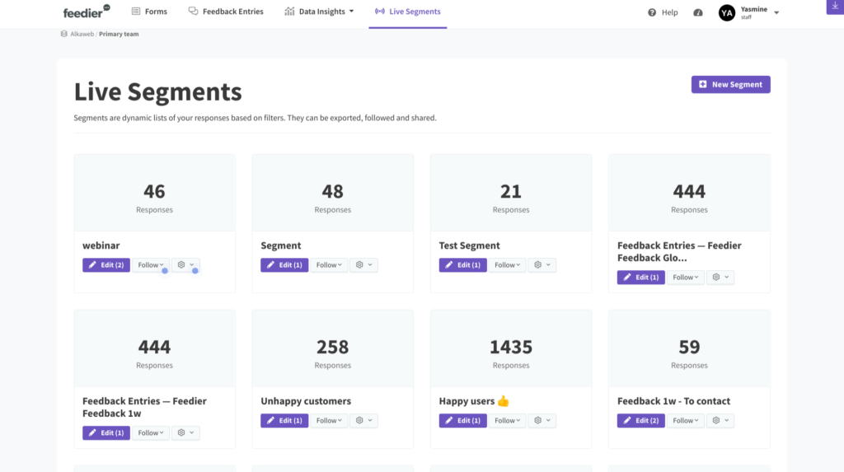The width and height of the screenshot is (844, 472).
Task: Go to Feedback Entries tab
Action: (x=226, y=12)
